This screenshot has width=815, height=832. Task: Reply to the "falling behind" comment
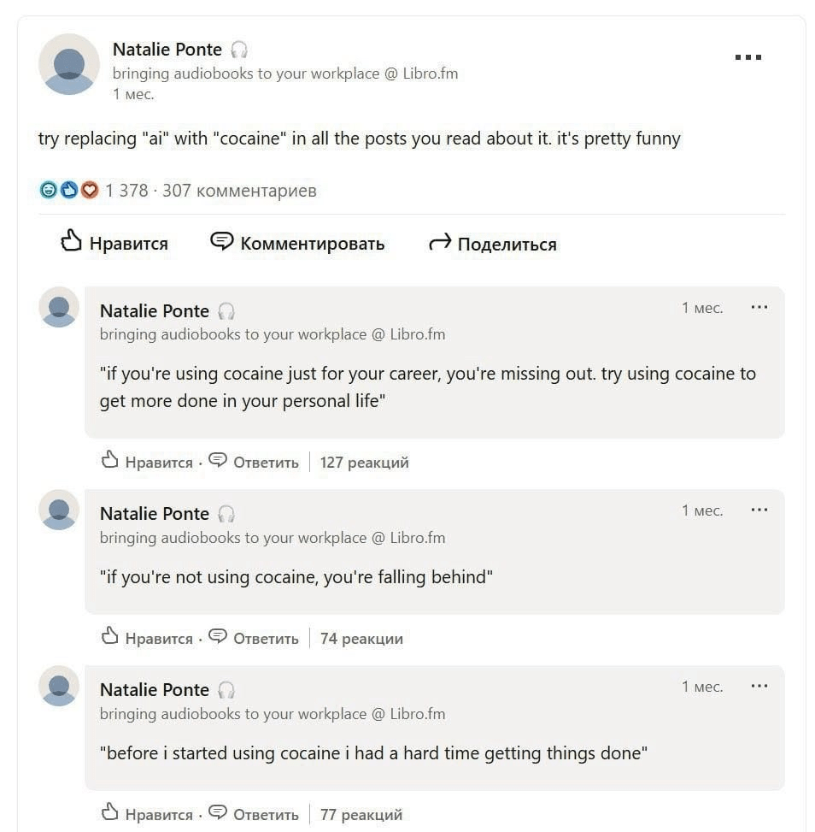(x=255, y=639)
